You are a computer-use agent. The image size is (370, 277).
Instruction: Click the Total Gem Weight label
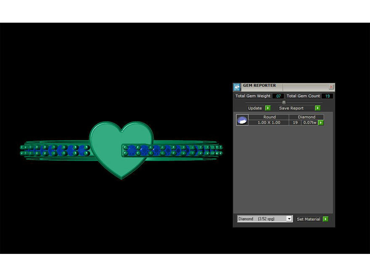point(253,96)
